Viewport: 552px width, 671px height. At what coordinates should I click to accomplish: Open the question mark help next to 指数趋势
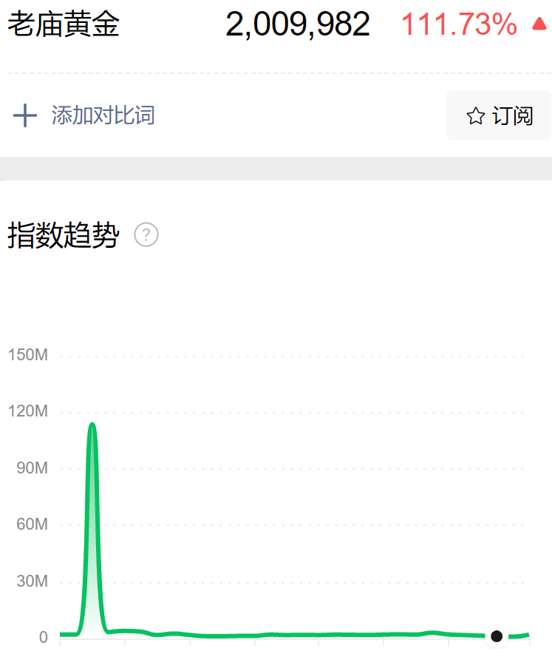tap(146, 235)
